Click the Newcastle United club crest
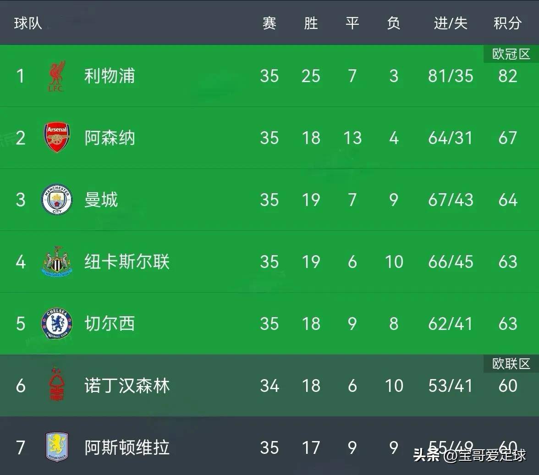Image resolution: width=539 pixels, height=475 pixels. [x=57, y=262]
